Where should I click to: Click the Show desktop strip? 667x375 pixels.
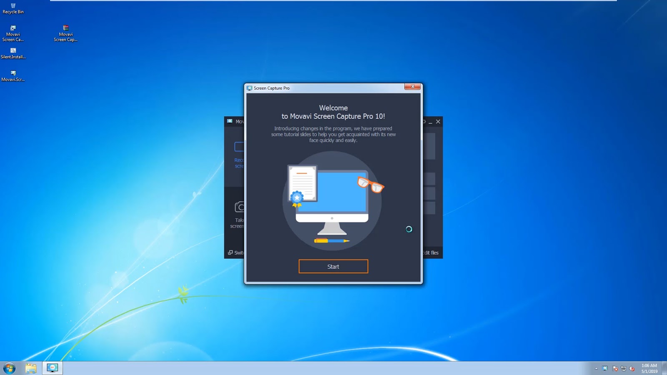click(x=664, y=368)
